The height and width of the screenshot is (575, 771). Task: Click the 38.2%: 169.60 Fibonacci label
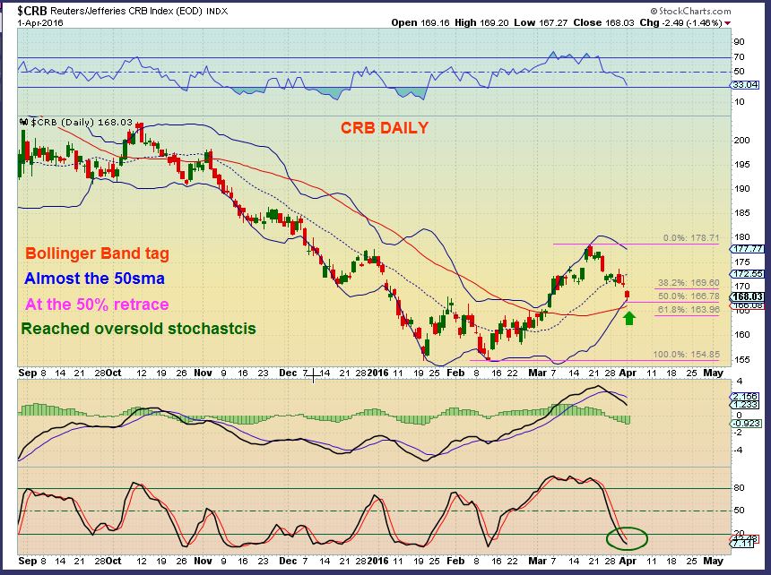pyautogui.click(x=689, y=283)
